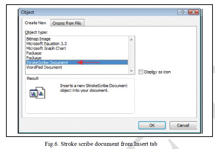Choose WordPad Document from the list
Screen dimensions: 215x149
tap(44, 67)
